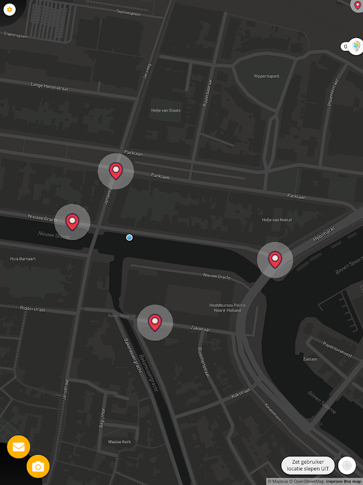Open the OpenStreetMap attribution link
The width and height of the screenshot is (363, 485).
(307, 481)
